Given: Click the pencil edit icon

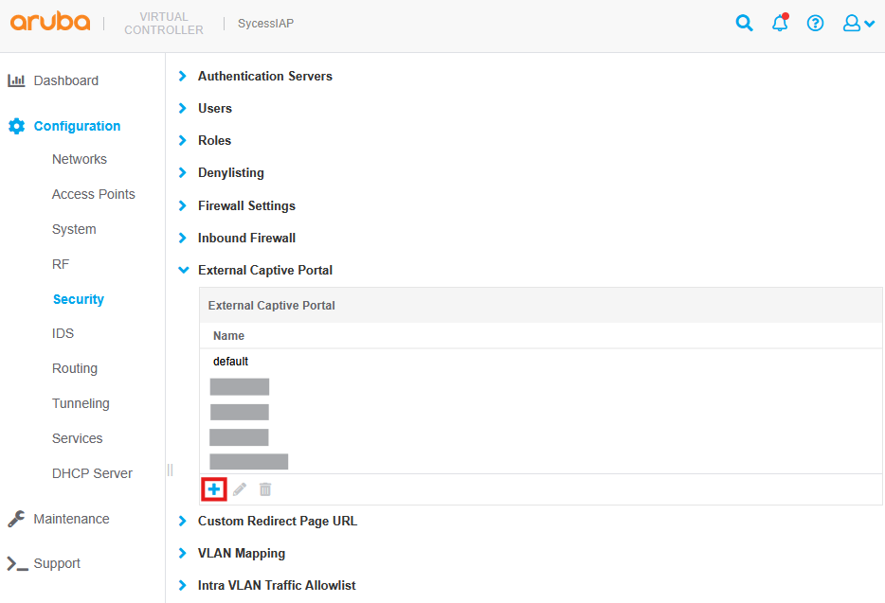Looking at the screenshot, I should pyautogui.click(x=240, y=489).
